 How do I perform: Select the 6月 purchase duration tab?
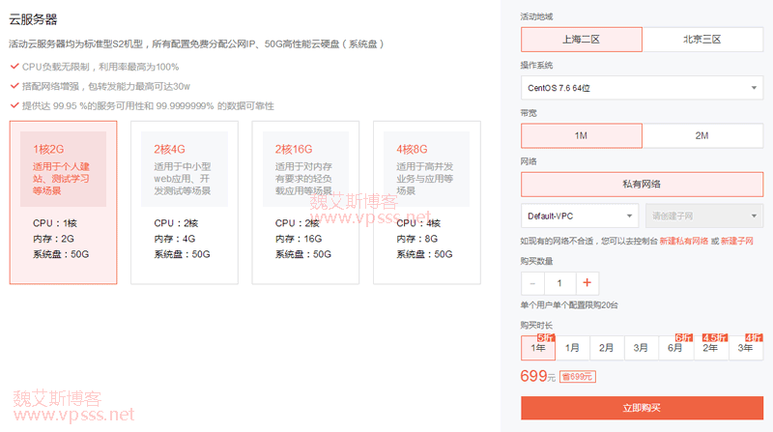[x=675, y=347]
